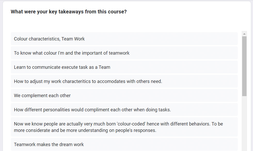Click the vertical scrollbar thumb
Image resolution: width=253 pixels, height=151 pixels.
(244, 66)
